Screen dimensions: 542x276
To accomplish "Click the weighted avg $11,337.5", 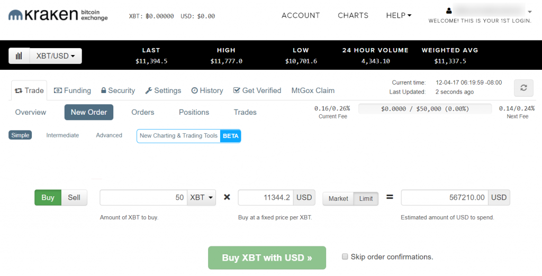I will click(x=450, y=61).
